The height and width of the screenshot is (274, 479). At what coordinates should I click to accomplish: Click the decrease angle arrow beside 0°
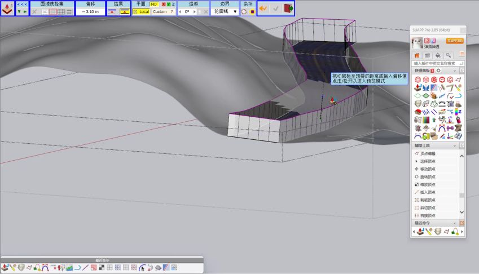180,12
